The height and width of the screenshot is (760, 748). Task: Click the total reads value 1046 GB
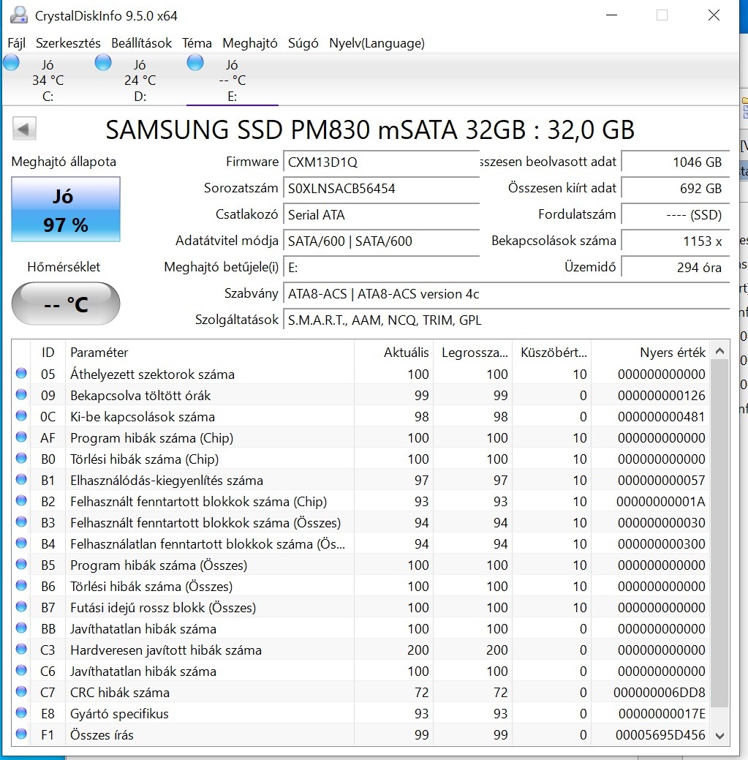(x=676, y=162)
